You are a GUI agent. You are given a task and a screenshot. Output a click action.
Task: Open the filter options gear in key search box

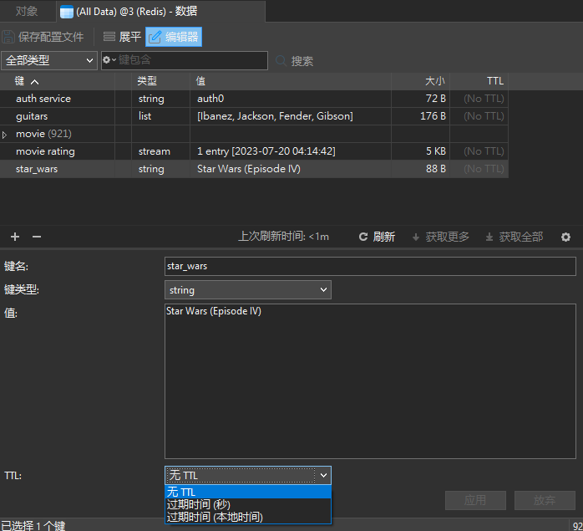click(109, 60)
